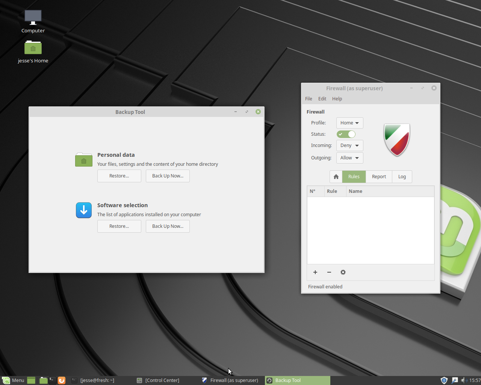Add a firewall rule with plus icon
Screen dimensions: 481x385
315,272
